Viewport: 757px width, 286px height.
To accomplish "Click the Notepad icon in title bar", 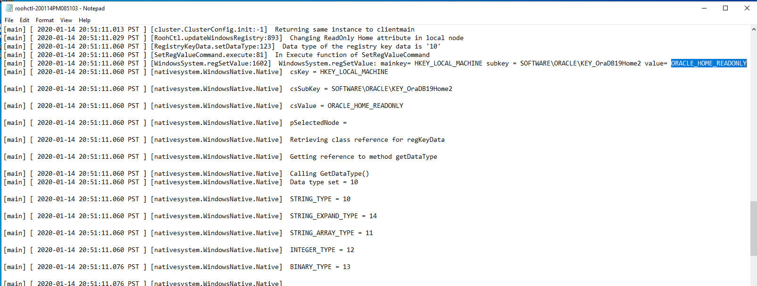I will click(8, 8).
